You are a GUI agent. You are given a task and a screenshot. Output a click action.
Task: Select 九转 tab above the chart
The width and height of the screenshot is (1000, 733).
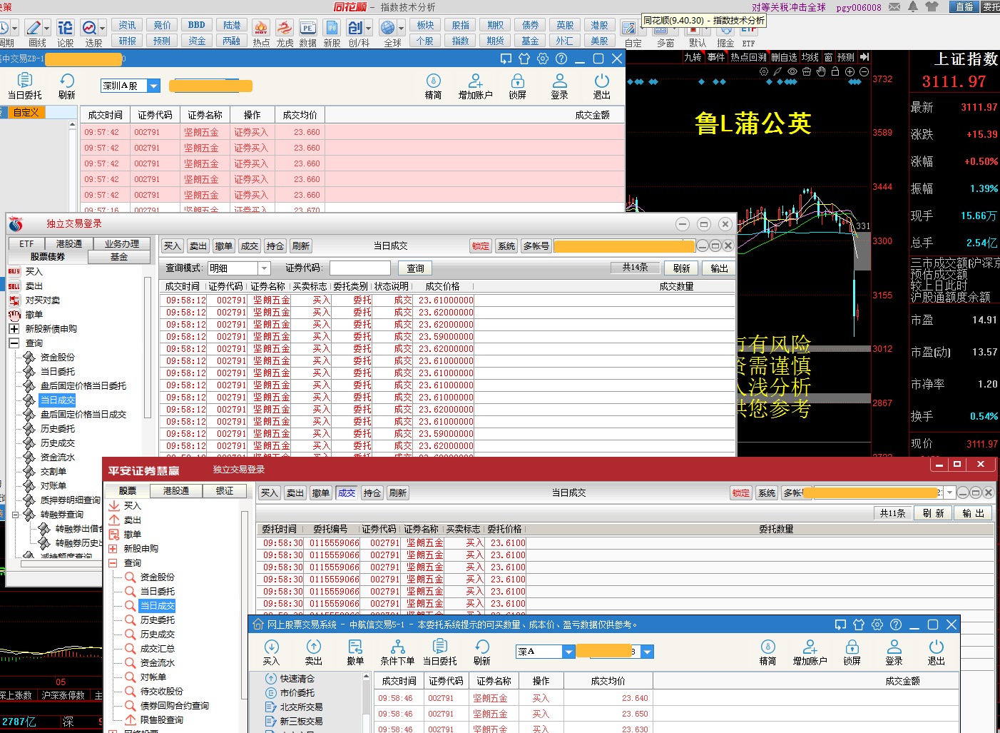tap(693, 57)
